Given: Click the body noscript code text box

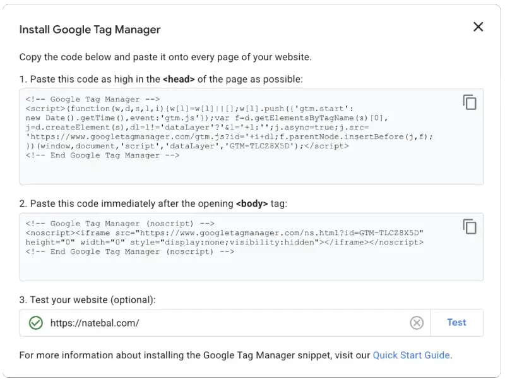Looking at the screenshot, I should (251, 247).
